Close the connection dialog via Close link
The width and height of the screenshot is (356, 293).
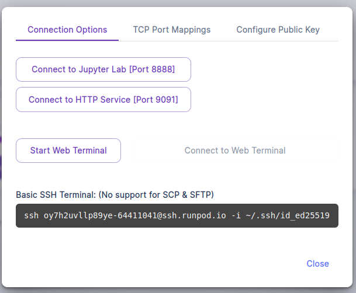coord(317,263)
